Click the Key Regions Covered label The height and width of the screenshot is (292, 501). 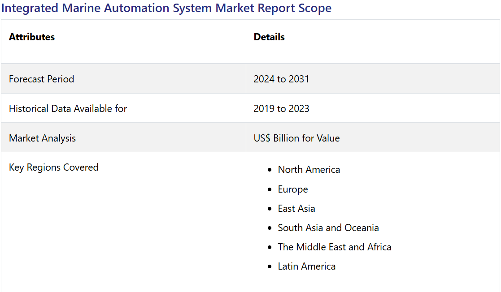pyautogui.click(x=53, y=167)
